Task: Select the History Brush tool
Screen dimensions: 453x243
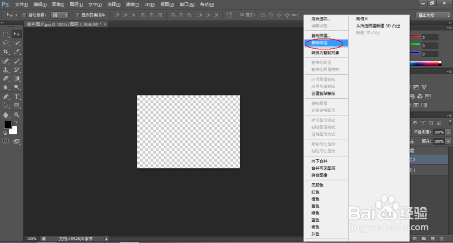Action: [17, 70]
